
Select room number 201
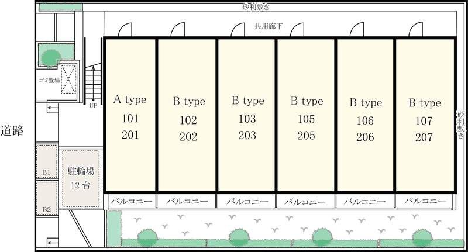point(130,135)
